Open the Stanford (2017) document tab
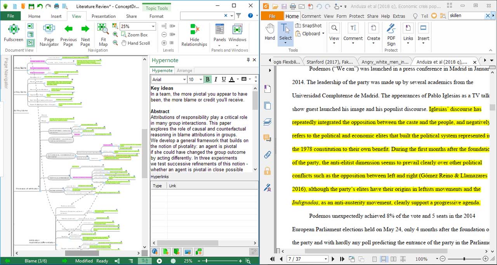The height and width of the screenshot is (265, 497). point(330,62)
